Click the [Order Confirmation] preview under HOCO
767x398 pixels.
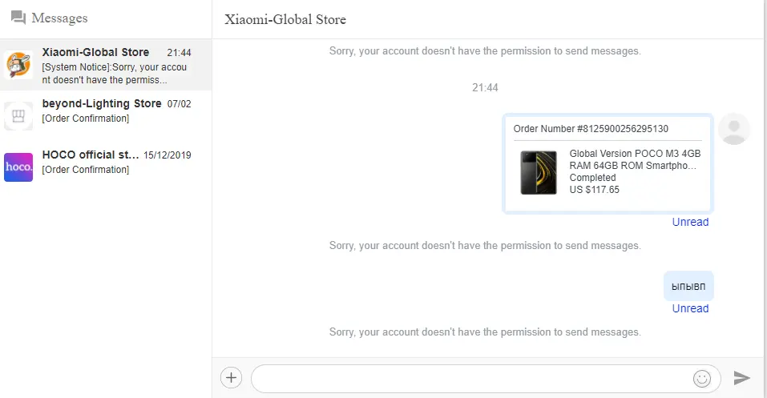tap(86, 170)
